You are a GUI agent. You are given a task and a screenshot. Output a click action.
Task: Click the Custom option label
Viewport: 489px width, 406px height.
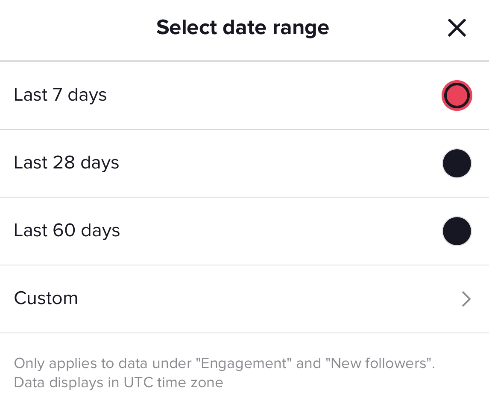(46, 298)
